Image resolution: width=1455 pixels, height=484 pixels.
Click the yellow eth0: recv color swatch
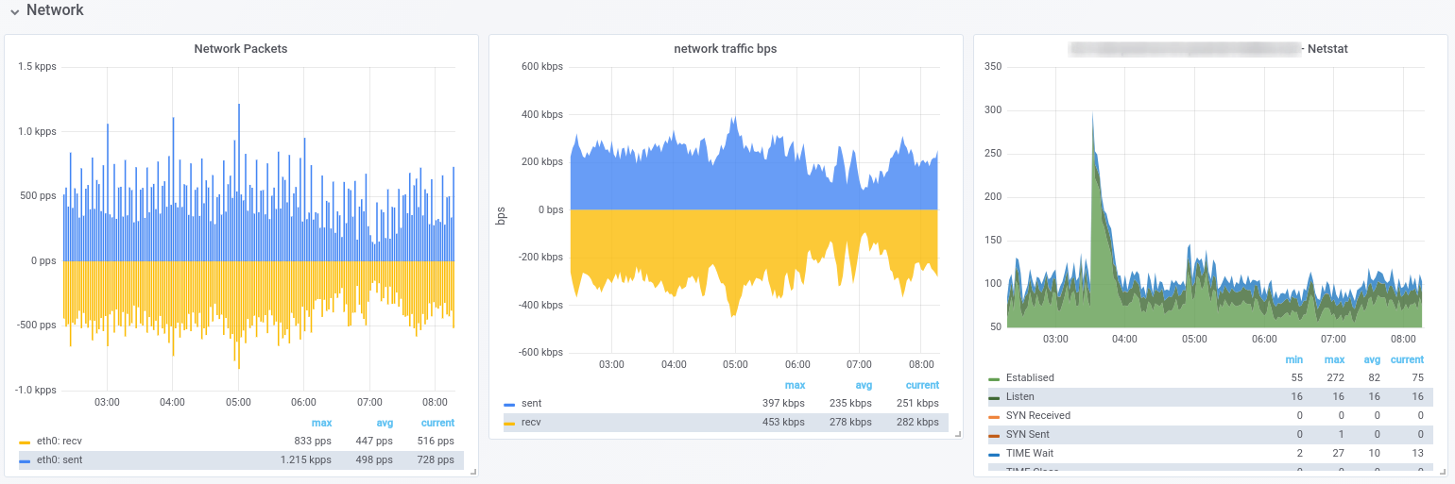(x=25, y=442)
